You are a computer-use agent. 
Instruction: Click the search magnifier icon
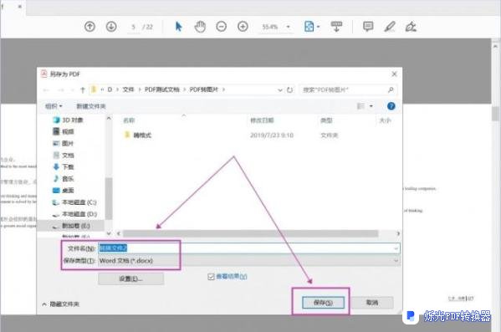[x=391, y=90]
